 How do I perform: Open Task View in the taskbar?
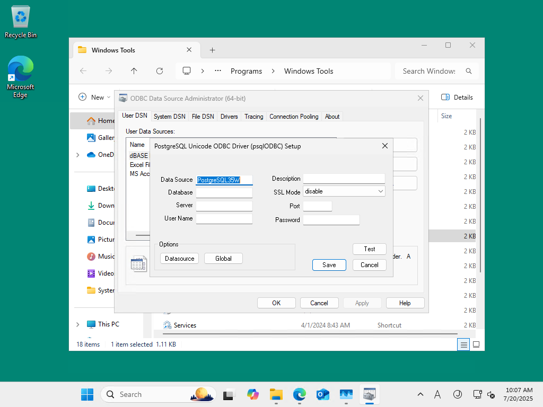[x=228, y=394]
